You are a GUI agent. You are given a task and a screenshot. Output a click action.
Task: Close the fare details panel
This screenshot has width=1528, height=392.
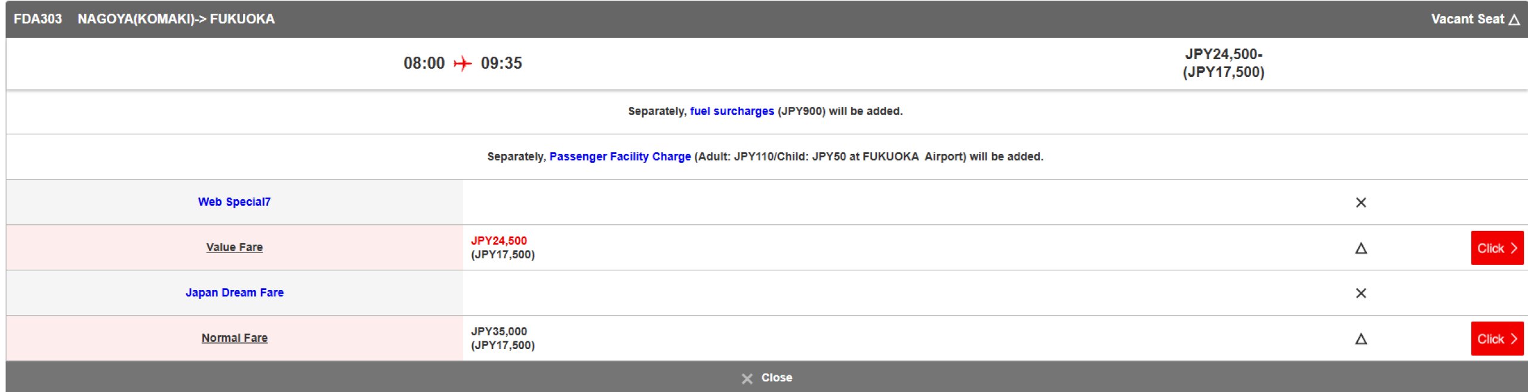(767, 378)
